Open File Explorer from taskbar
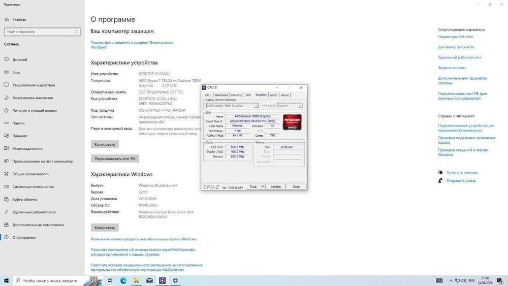 tap(136, 280)
